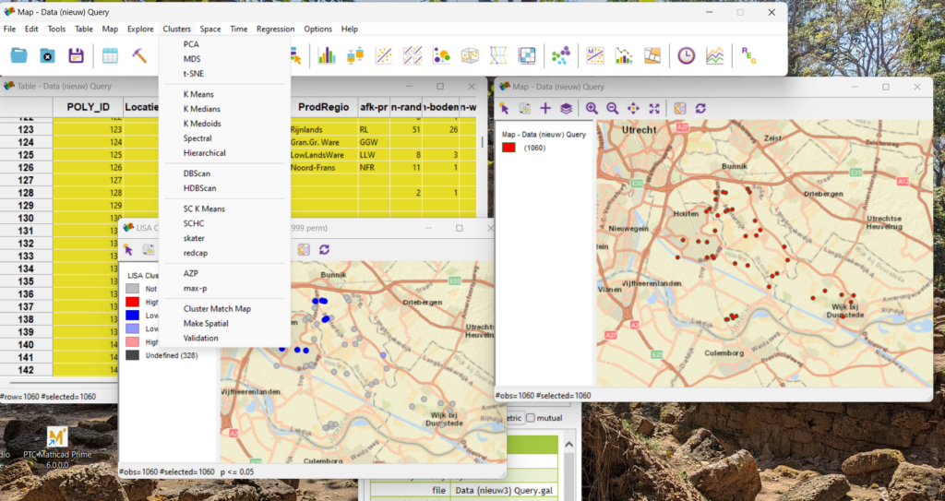
Task: Choose K Means from Clusters menu
Action: pyautogui.click(x=197, y=94)
